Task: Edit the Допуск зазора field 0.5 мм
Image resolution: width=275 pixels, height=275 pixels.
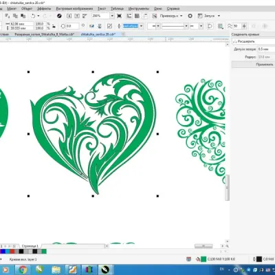Action: point(266,49)
